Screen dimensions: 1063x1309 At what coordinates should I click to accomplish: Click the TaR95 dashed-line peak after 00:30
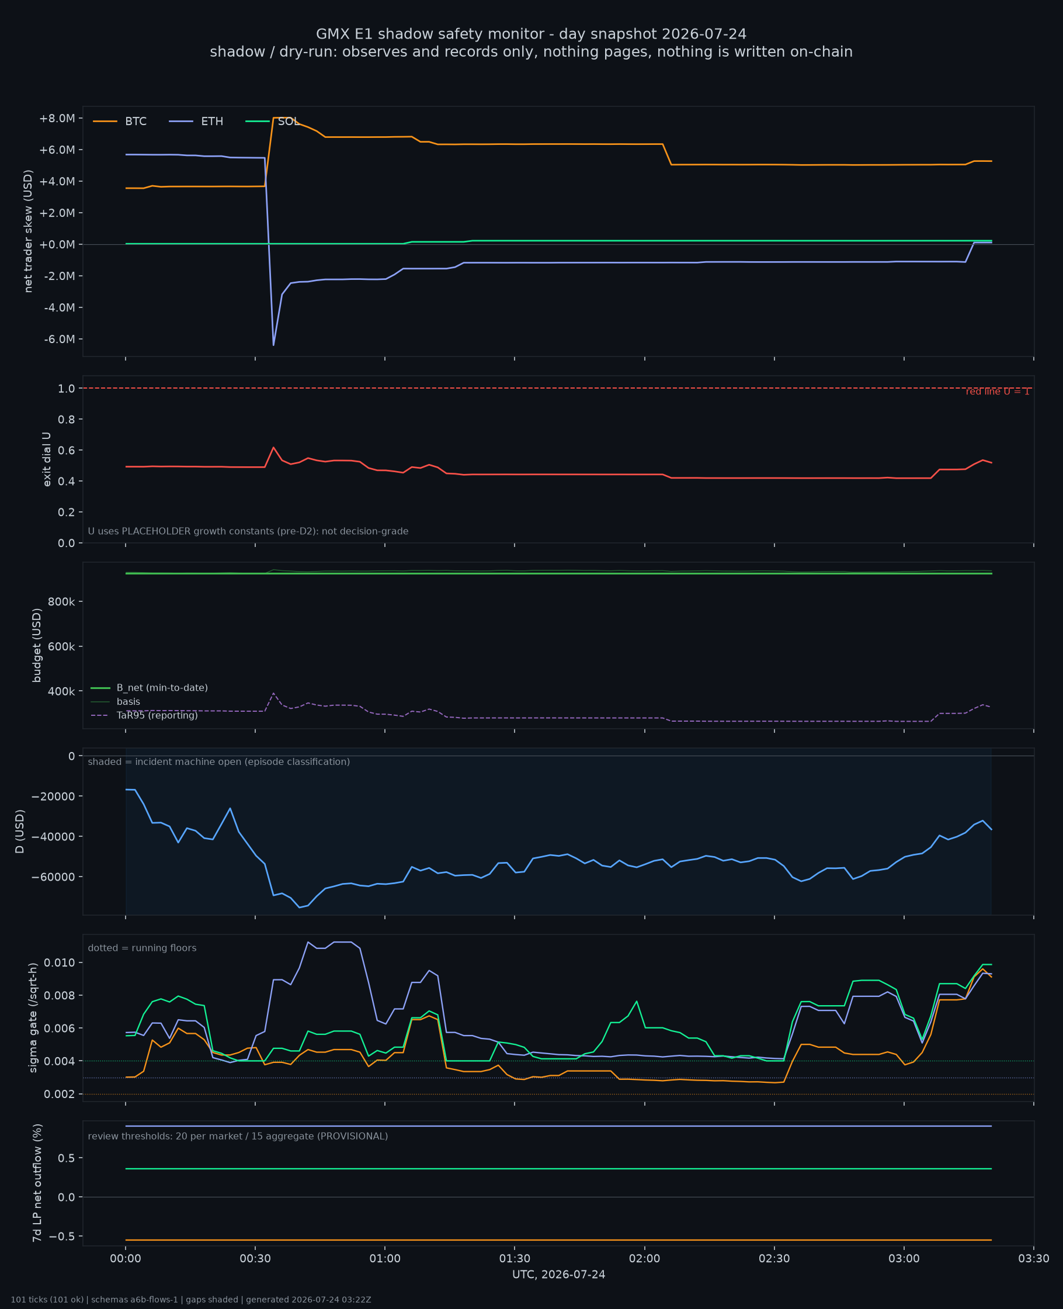pyautogui.click(x=273, y=694)
